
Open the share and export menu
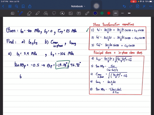[x=30, y=6]
